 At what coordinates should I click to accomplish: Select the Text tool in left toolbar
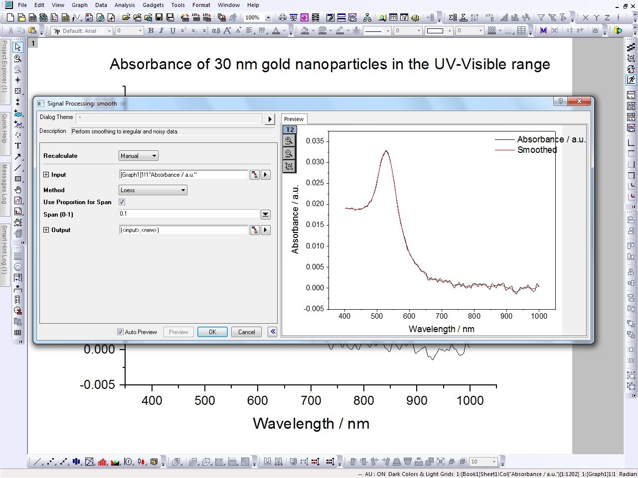[x=18, y=146]
